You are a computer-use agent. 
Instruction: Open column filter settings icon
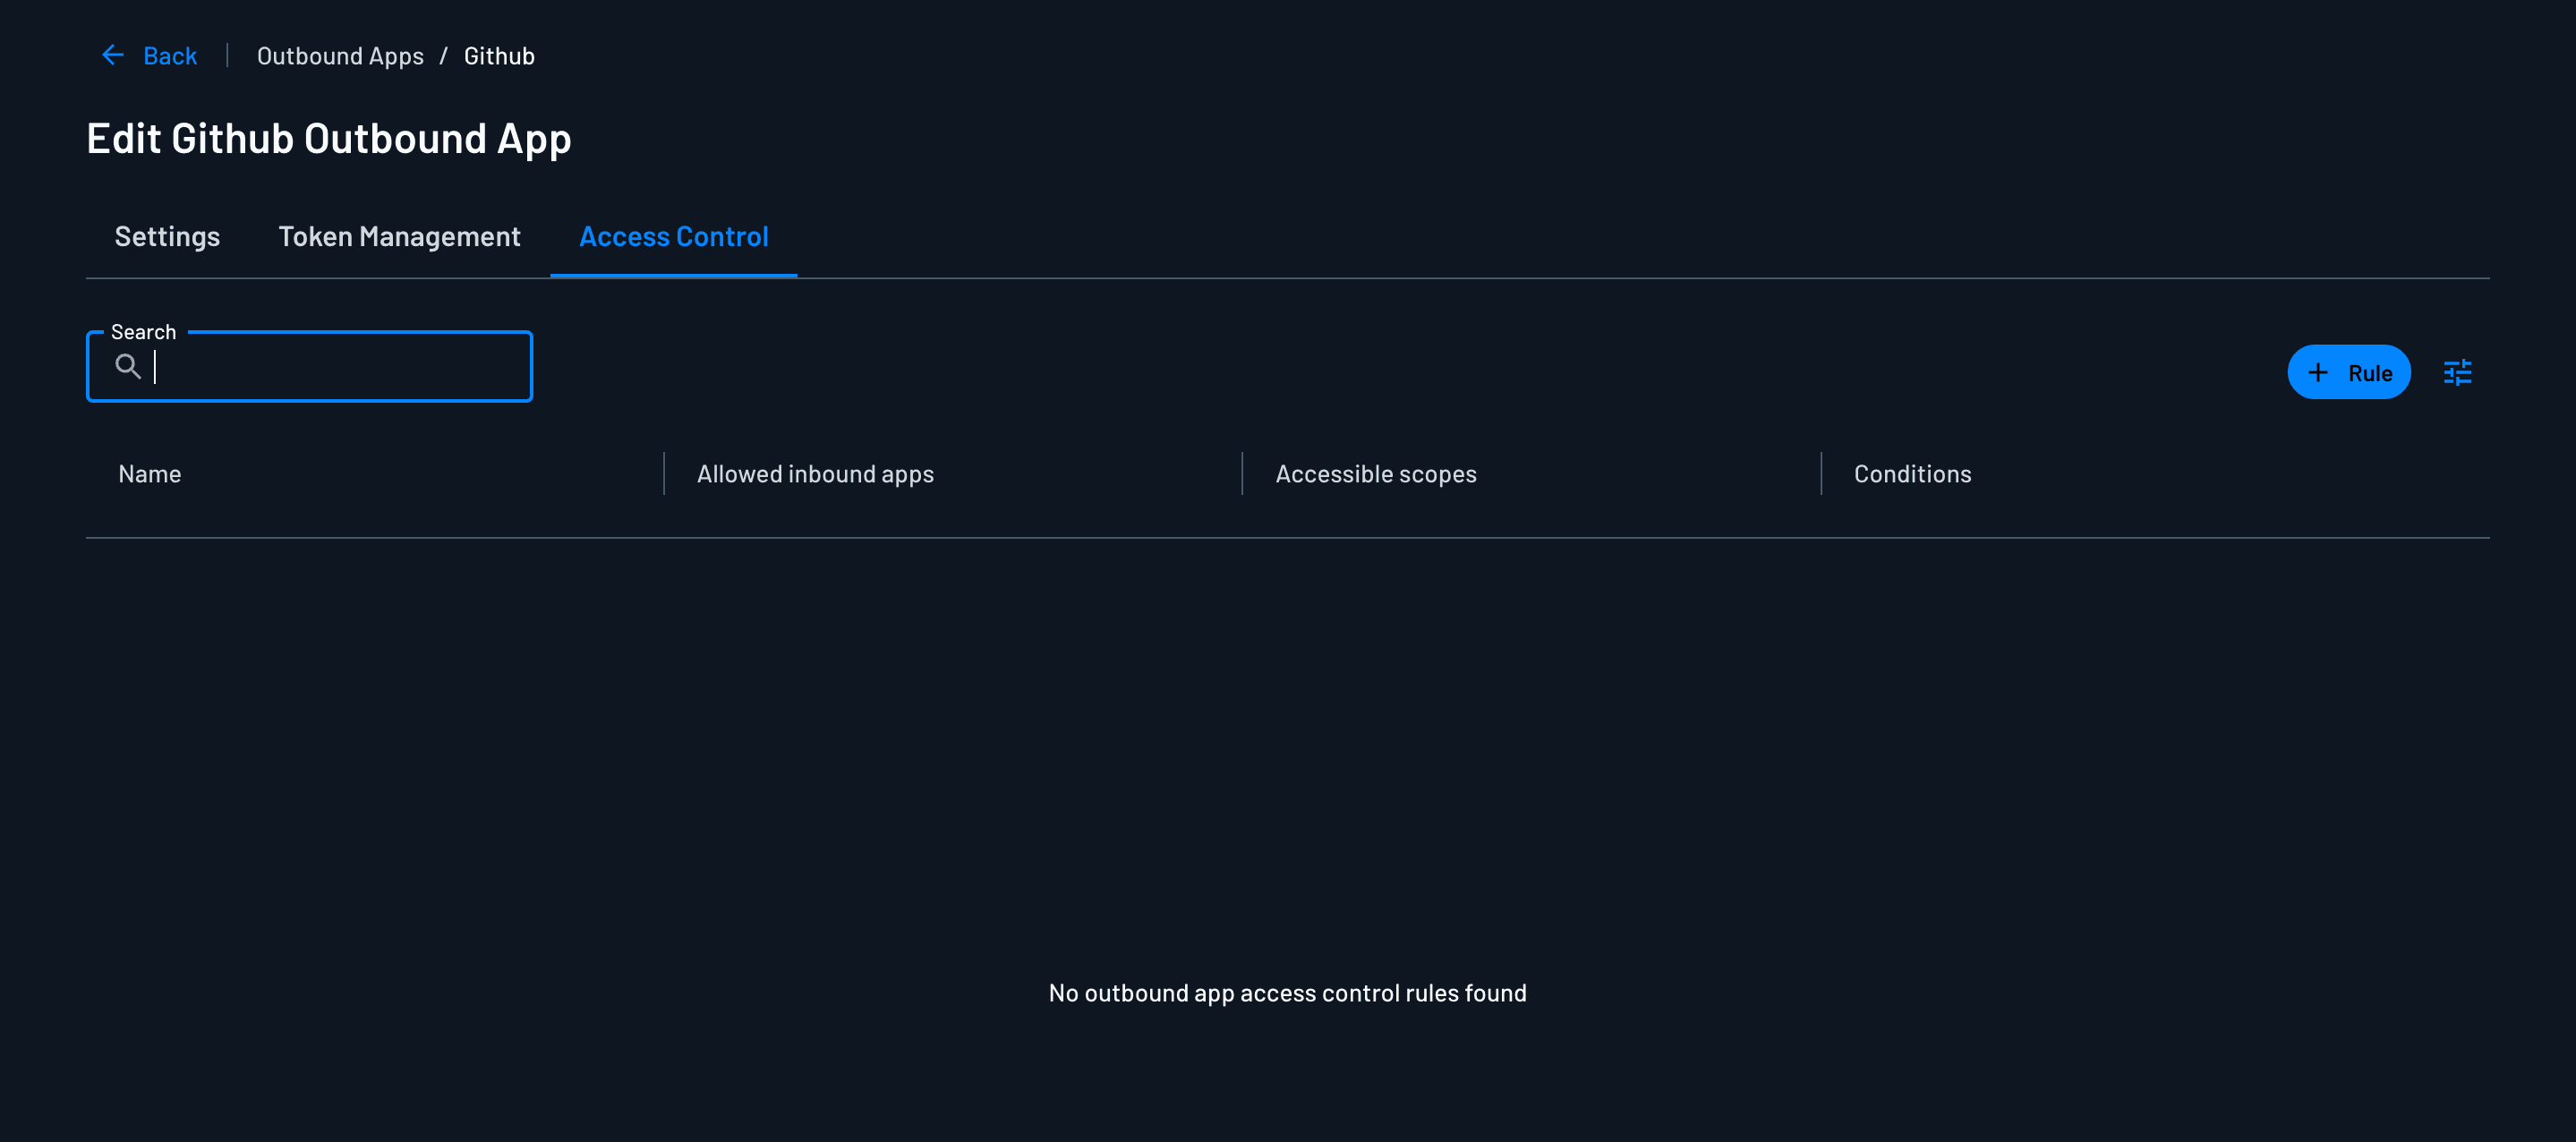pos(2457,372)
